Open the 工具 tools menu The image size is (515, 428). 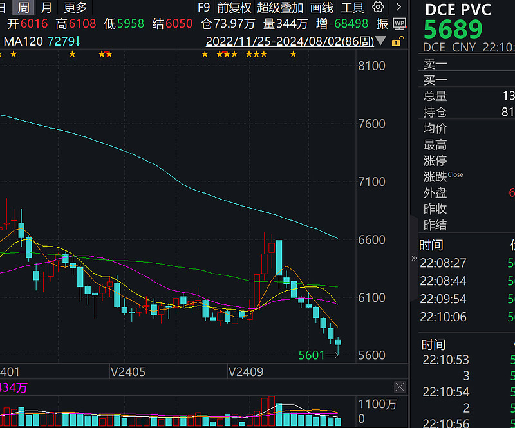point(352,7)
